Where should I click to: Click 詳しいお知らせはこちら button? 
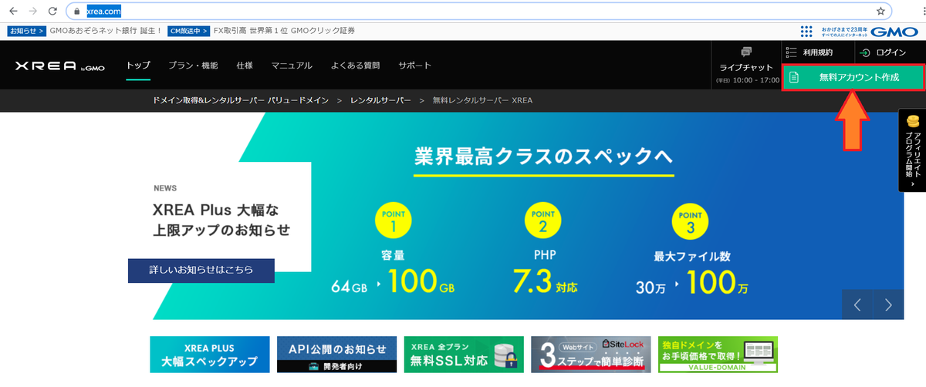coord(201,271)
